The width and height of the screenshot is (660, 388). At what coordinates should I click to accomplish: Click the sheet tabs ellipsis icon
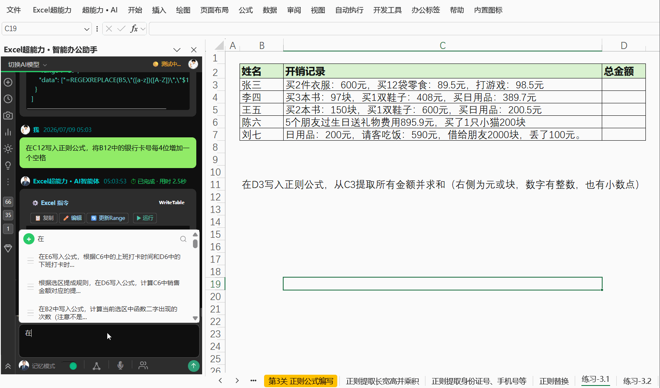253,381
